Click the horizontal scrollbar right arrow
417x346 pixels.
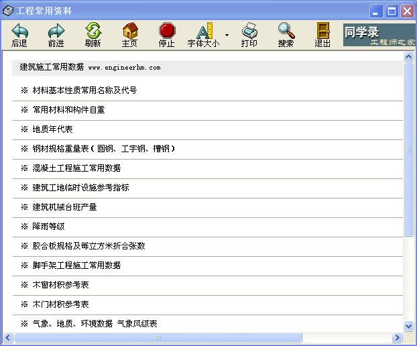click(x=397, y=338)
